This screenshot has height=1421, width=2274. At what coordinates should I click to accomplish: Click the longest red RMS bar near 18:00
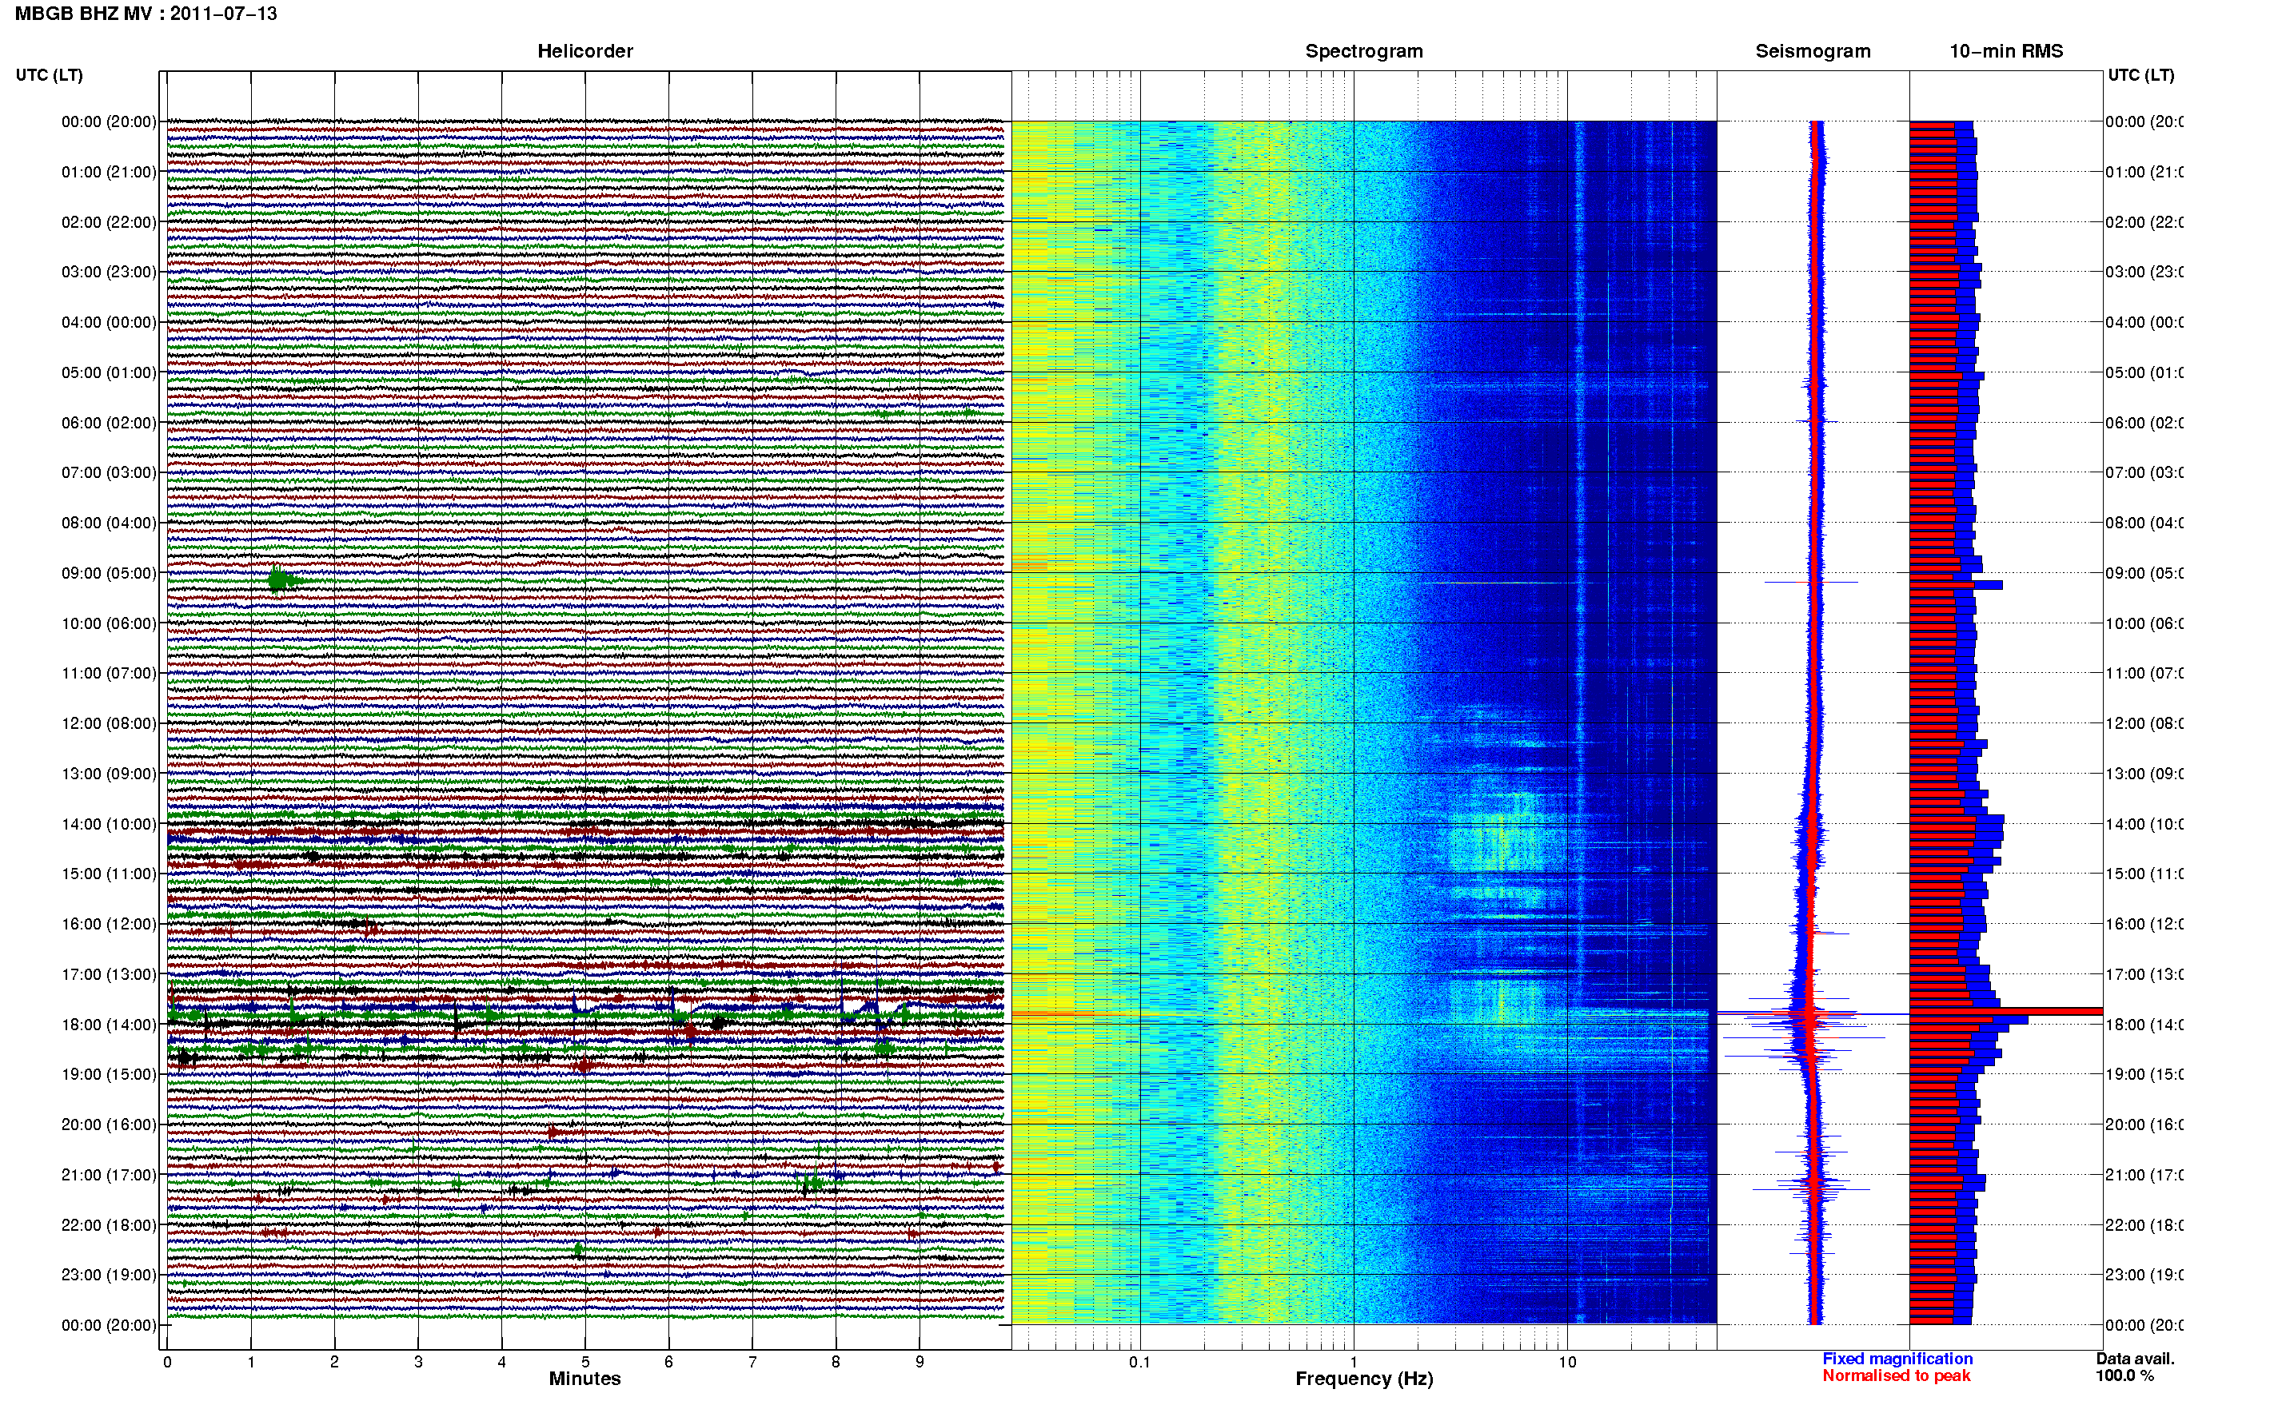[2006, 1011]
